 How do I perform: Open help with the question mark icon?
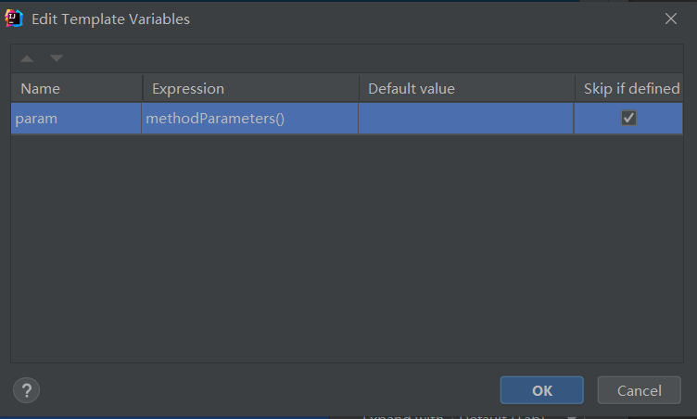(x=25, y=389)
